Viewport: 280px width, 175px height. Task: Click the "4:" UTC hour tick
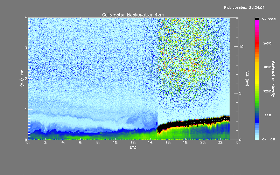(x=63, y=142)
